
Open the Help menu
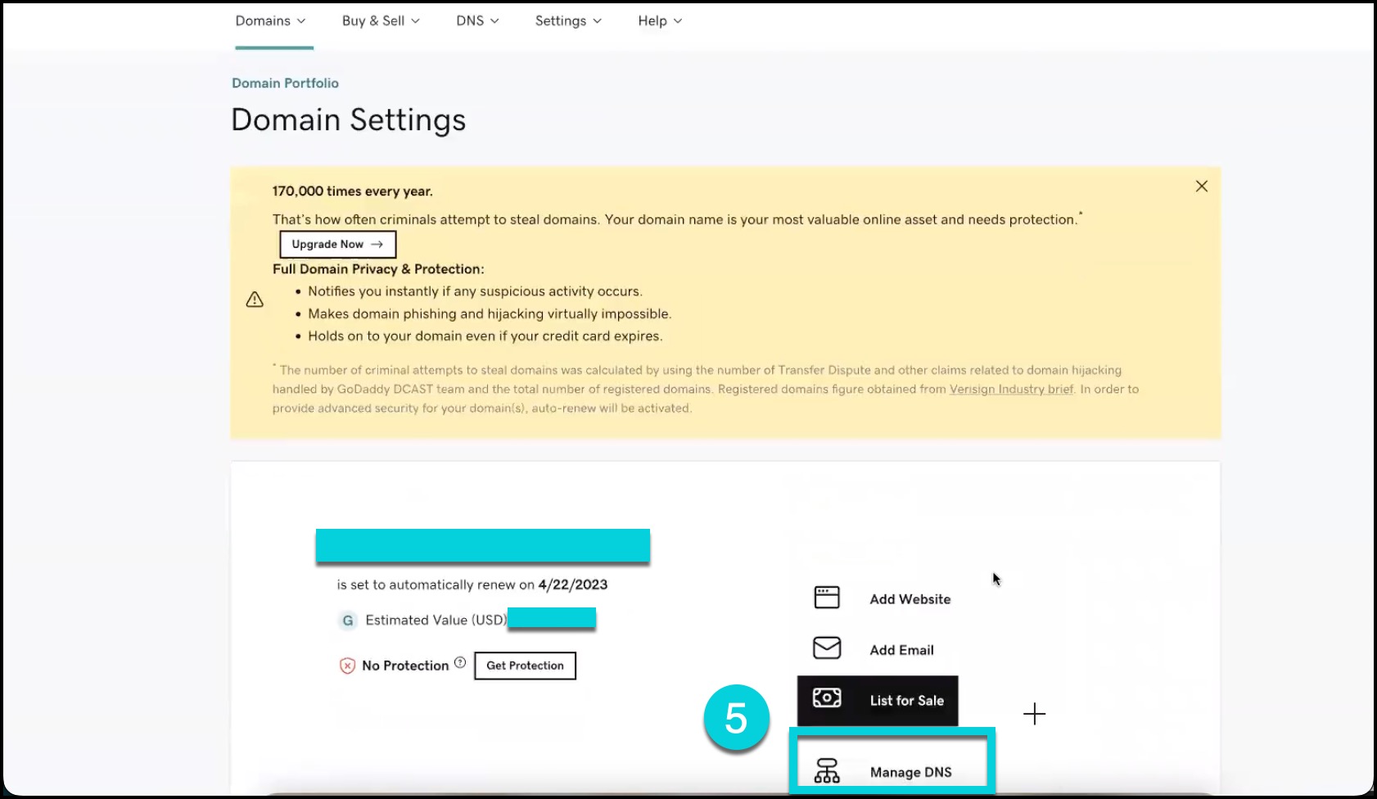[660, 21]
